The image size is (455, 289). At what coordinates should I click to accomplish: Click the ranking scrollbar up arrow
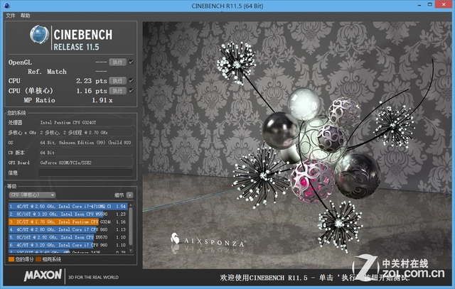pyautogui.click(x=131, y=205)
